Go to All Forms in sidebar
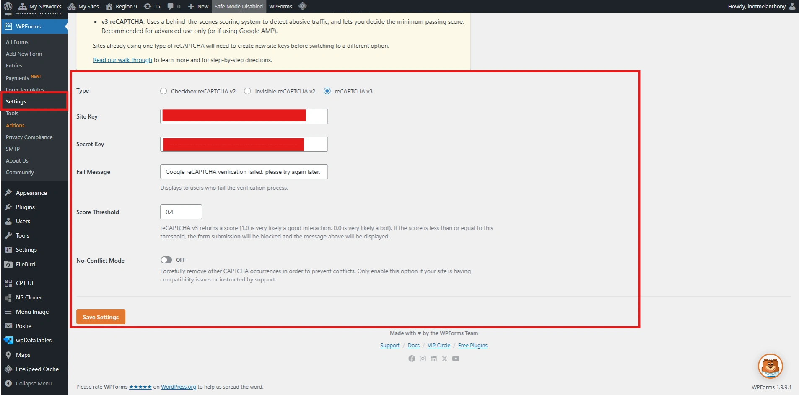Viewport: 799px width, 395px height. [x=17, y=42]
